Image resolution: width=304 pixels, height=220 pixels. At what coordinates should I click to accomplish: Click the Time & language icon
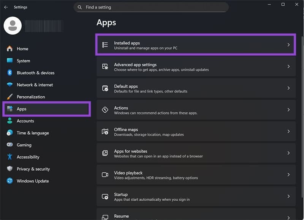tap(9, 133)
